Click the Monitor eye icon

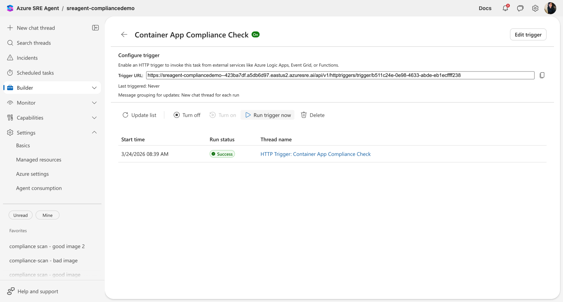(10, 103)
